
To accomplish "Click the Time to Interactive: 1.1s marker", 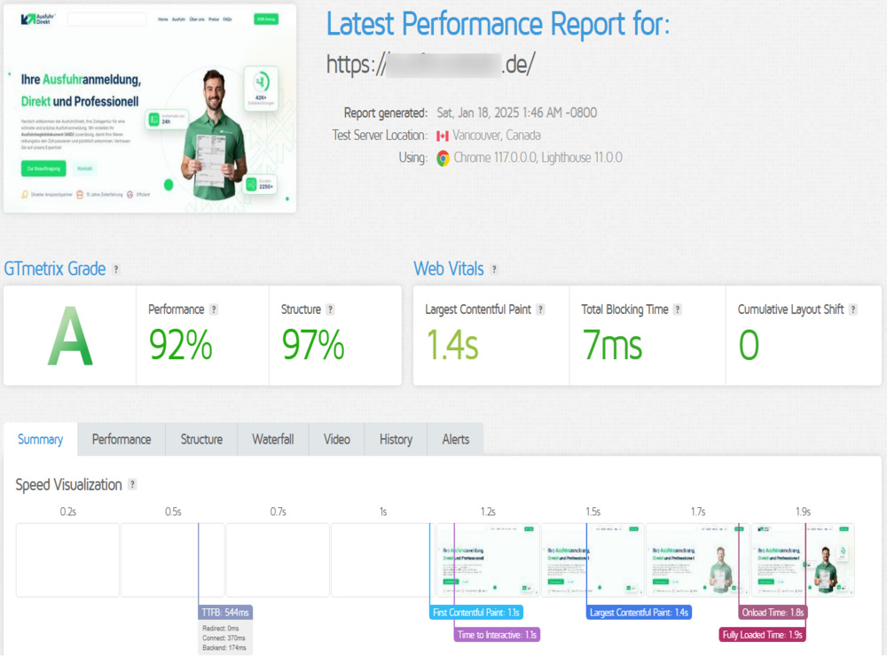I will tap(497, 635).
